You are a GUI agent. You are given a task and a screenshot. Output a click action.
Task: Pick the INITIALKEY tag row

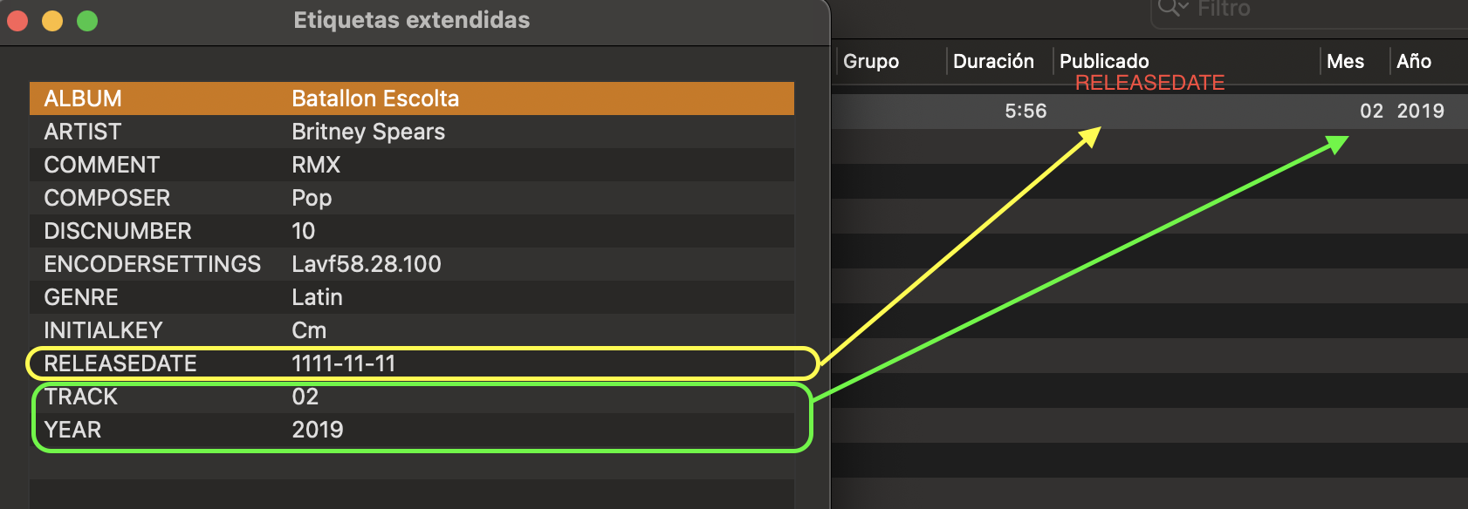click(x=411, y=330)
